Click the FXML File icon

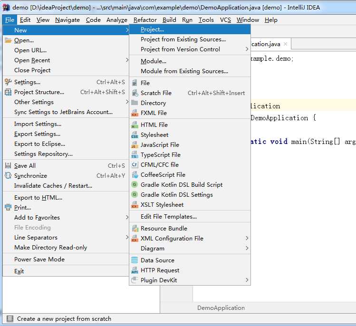tap(135, 113)
